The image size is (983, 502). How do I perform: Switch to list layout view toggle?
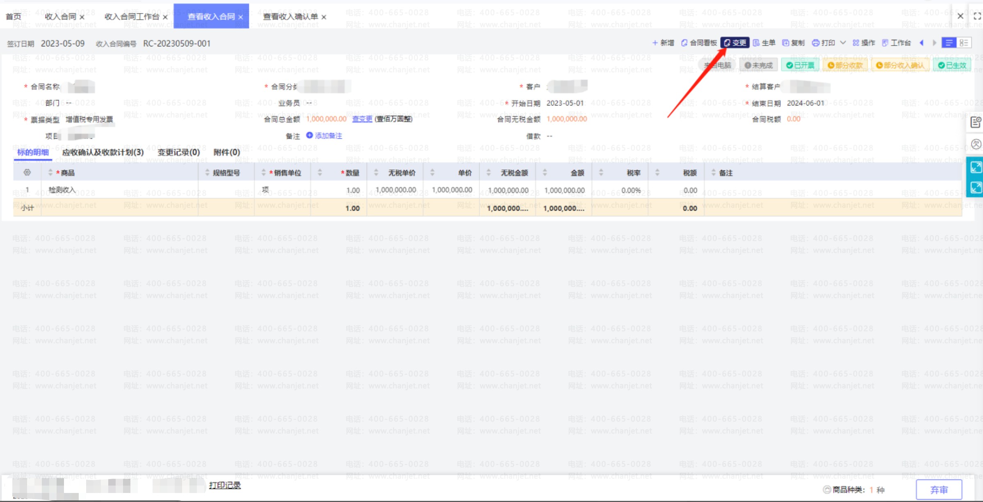[x=949, y=43]
